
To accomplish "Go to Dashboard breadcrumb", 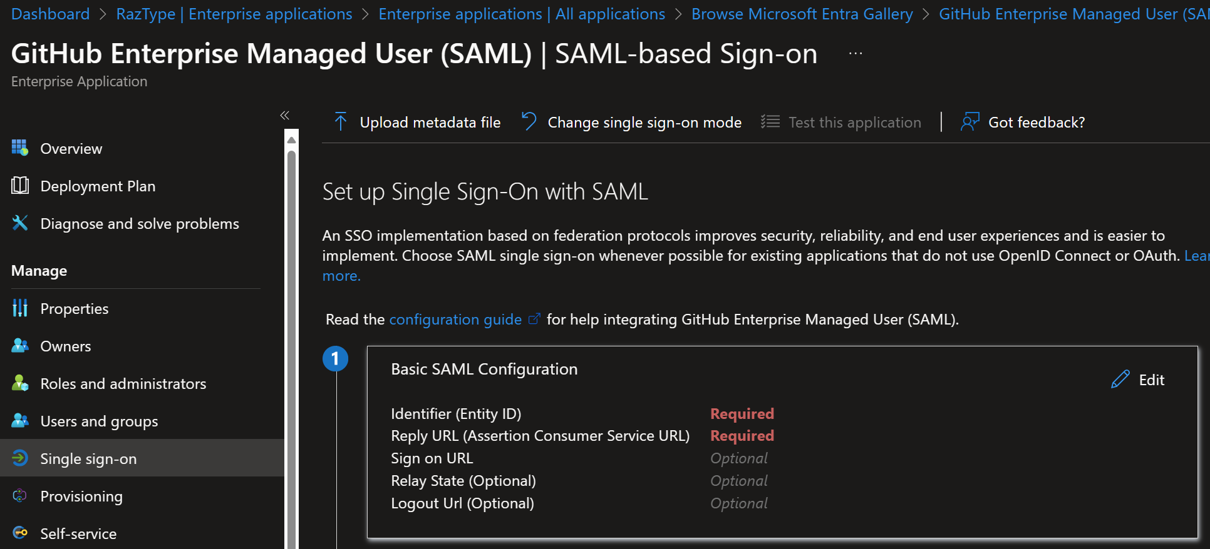I will point(51,14).
